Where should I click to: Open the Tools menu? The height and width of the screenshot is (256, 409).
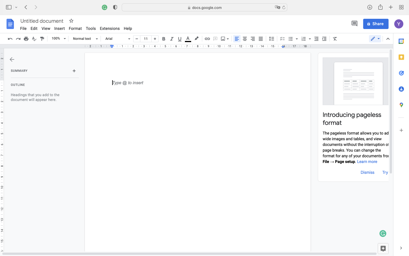(91, 28)
